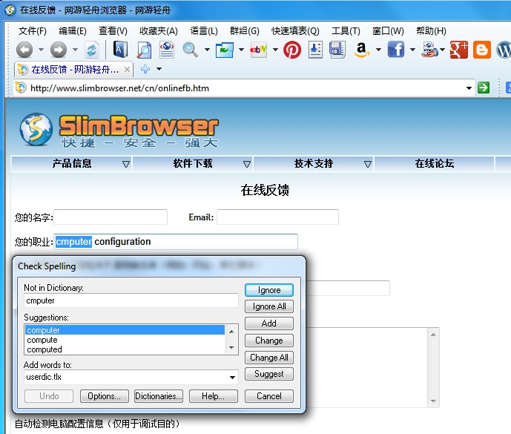Screen dimensions: 511x434
Task: Click the new tab plus icon
Action: point(145,69)
